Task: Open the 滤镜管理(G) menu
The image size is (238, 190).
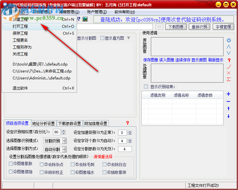Action: coord(69,12)
